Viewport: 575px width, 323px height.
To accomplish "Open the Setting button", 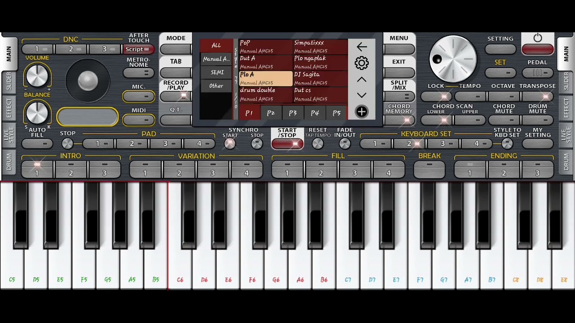I will [500, 49].
